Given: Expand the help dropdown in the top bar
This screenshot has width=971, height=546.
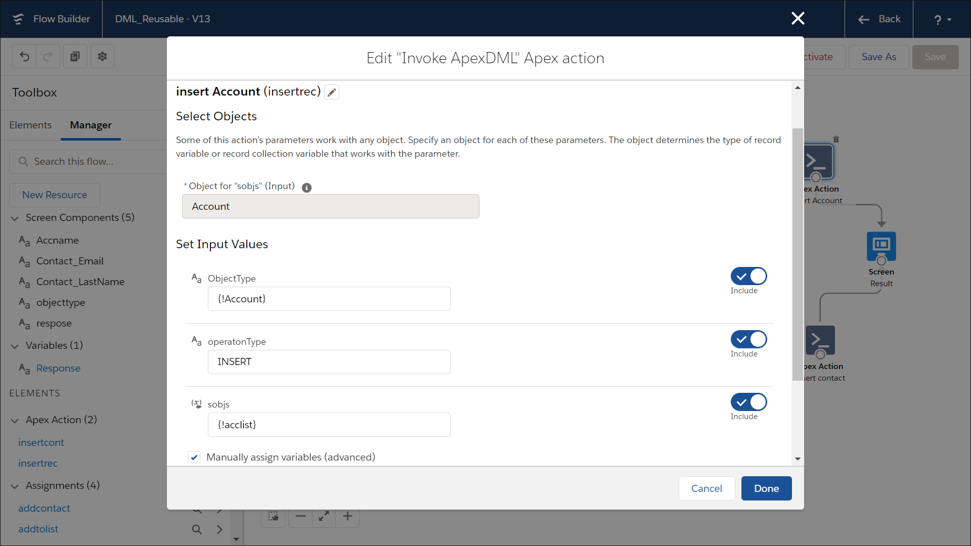Looking at the screenshot, I should [x=942, y=19].
